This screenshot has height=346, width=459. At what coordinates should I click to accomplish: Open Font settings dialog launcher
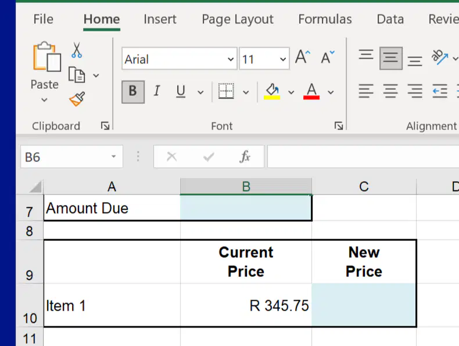pyautogui.click(x=339, y=126)
